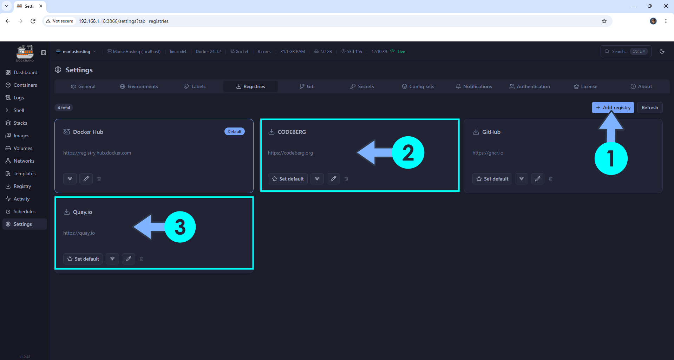The height and width of the screenshot is (360, 674).
Task: Edit the GitHub registry
Action: 538,179
